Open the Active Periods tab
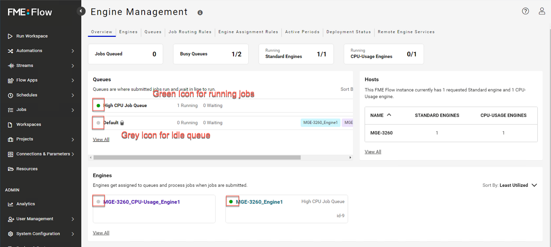The image size is (551, 247). pyautogui.click(x=302, y=32)
